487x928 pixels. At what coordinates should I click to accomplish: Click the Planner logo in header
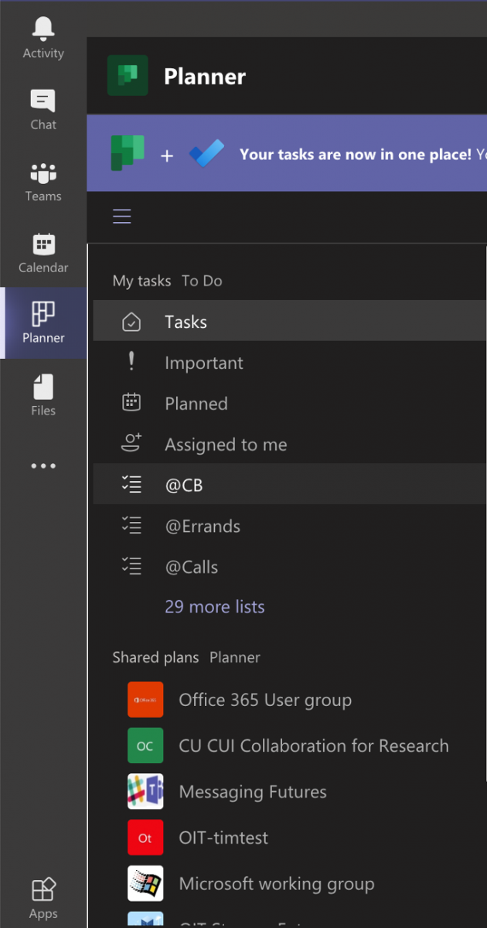coord(128,76)
